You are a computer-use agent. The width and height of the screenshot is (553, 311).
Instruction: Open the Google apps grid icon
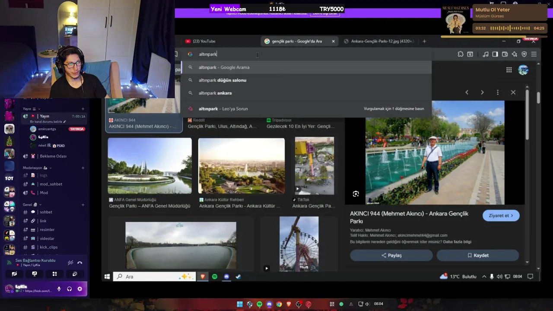(509, 70)
